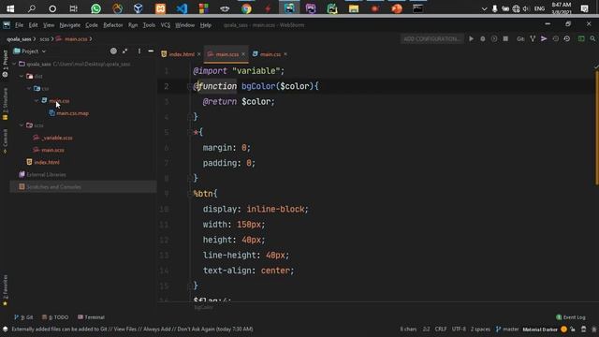Change 2 spaces indent setting
This screenshot has height=337, width=599.
click(480, 329)
